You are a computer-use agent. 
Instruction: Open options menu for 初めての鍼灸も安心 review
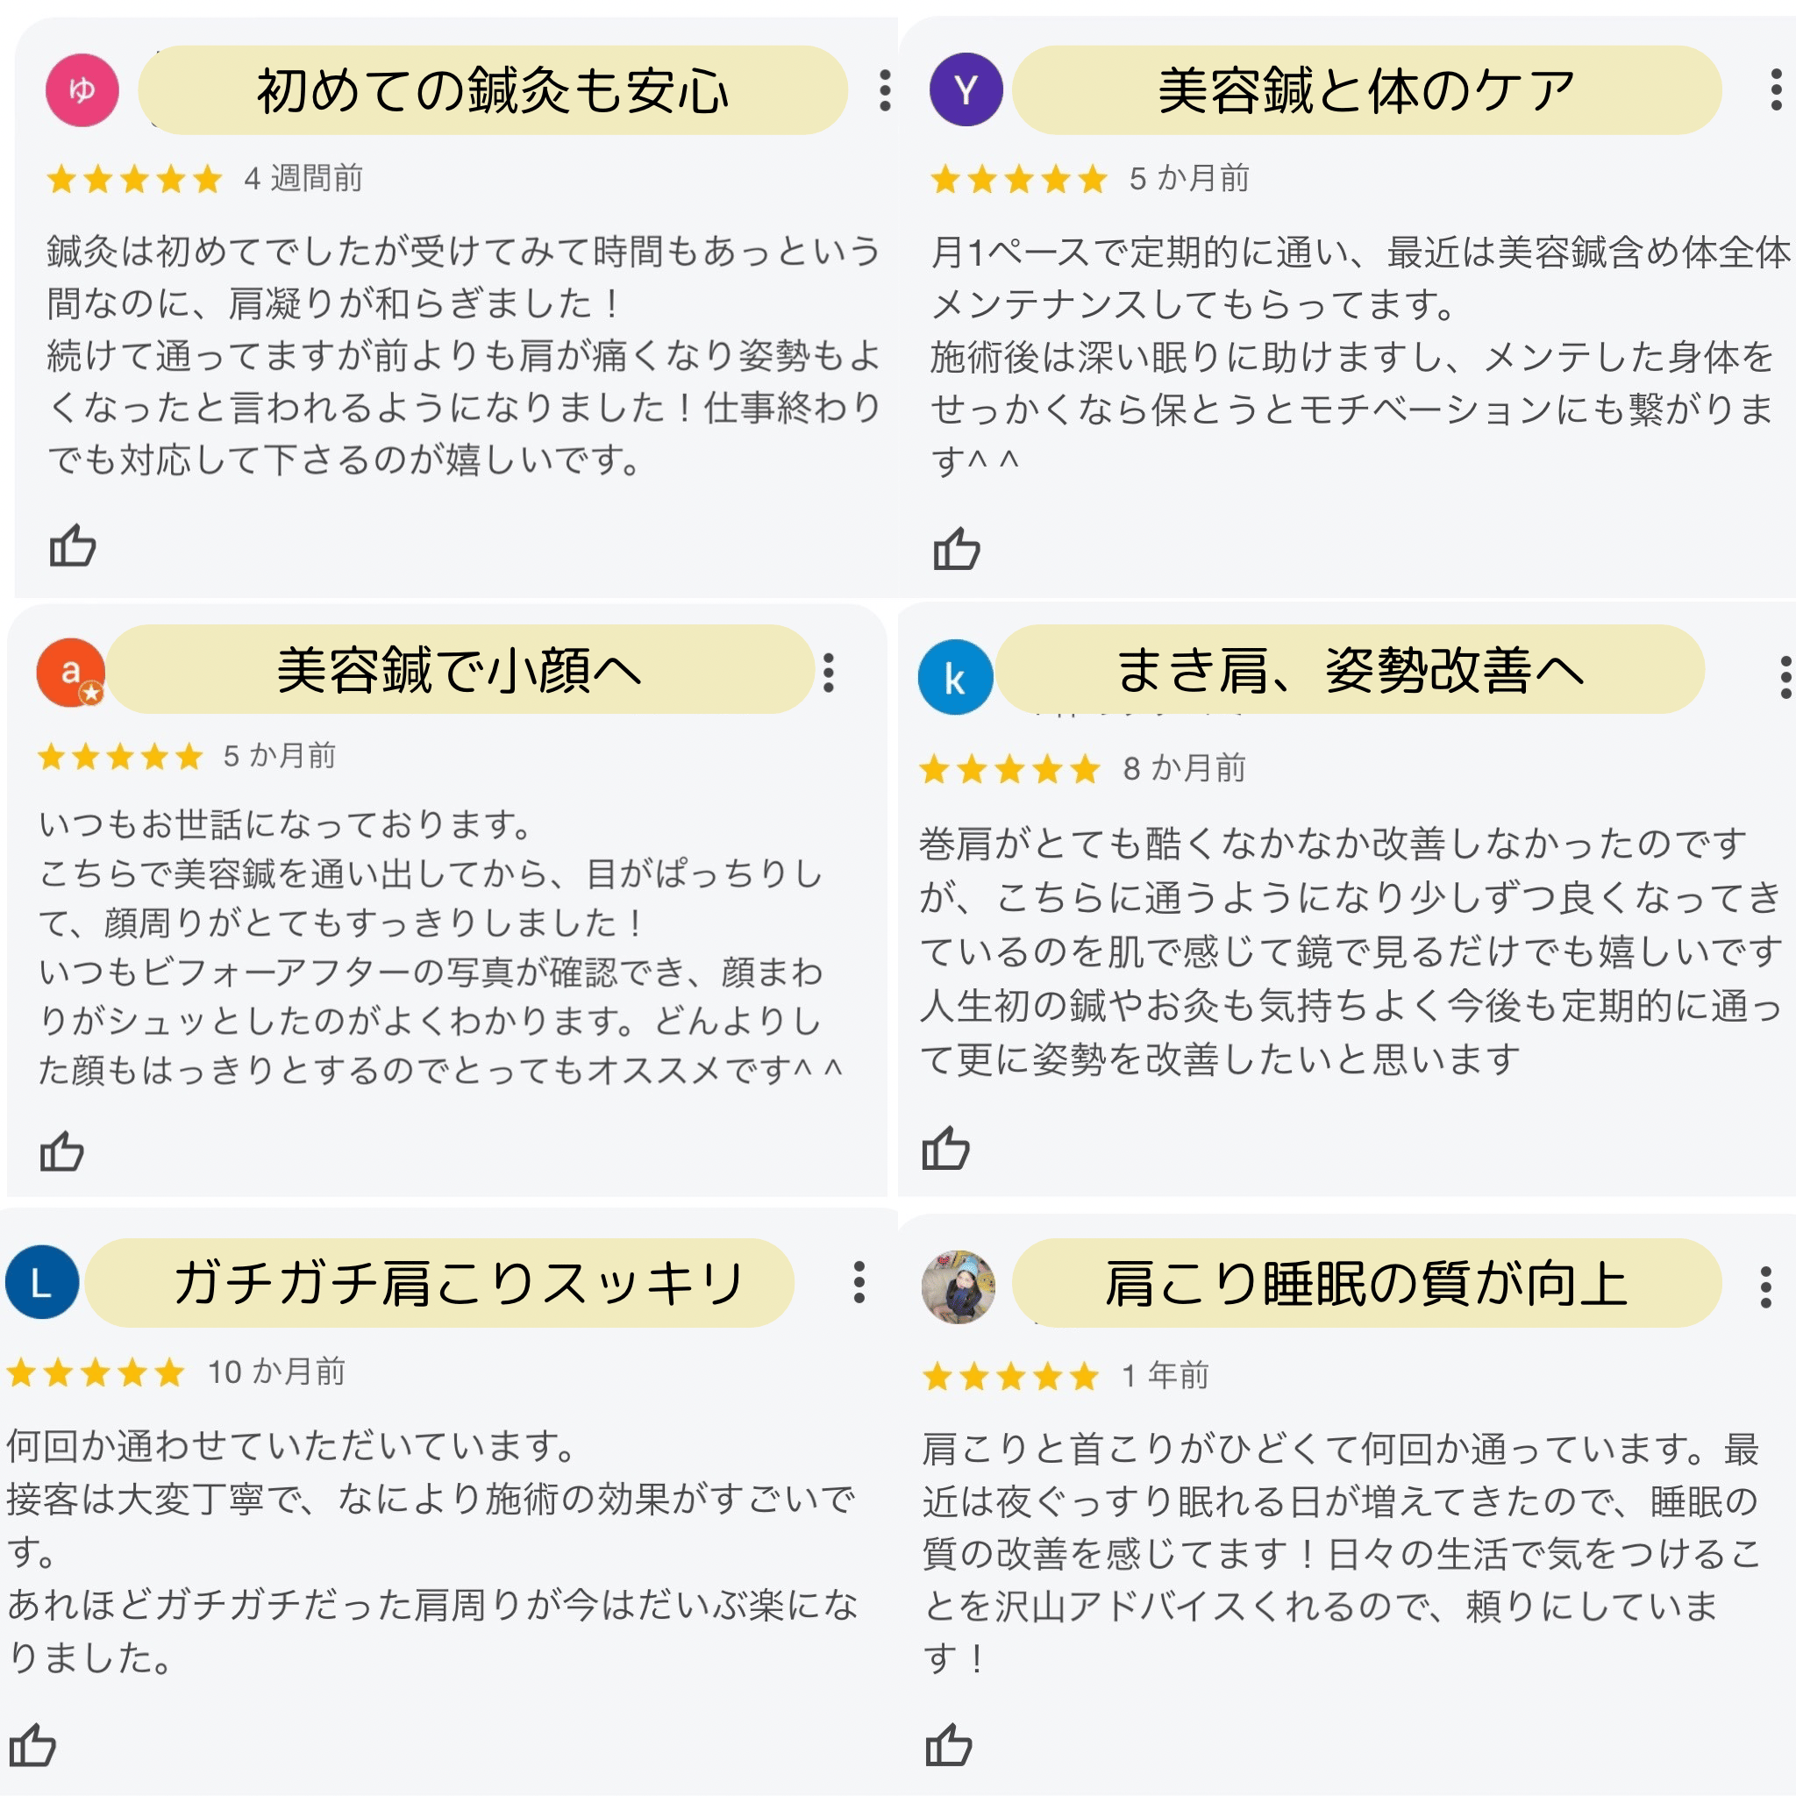point(885,90)
